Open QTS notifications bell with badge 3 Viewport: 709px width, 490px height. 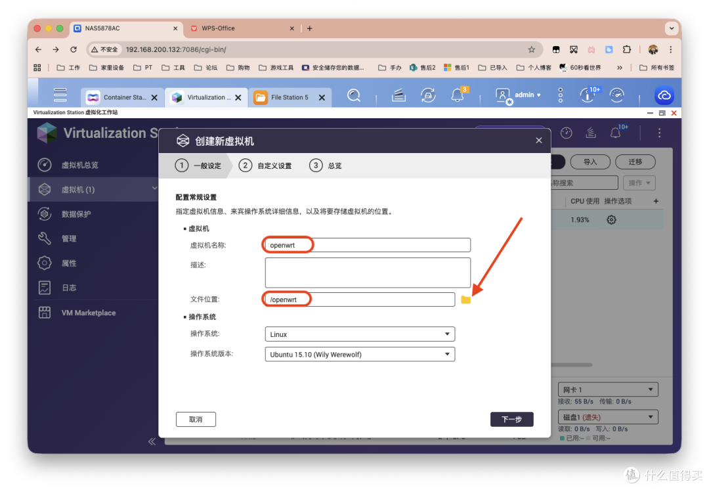click(458, 95)
